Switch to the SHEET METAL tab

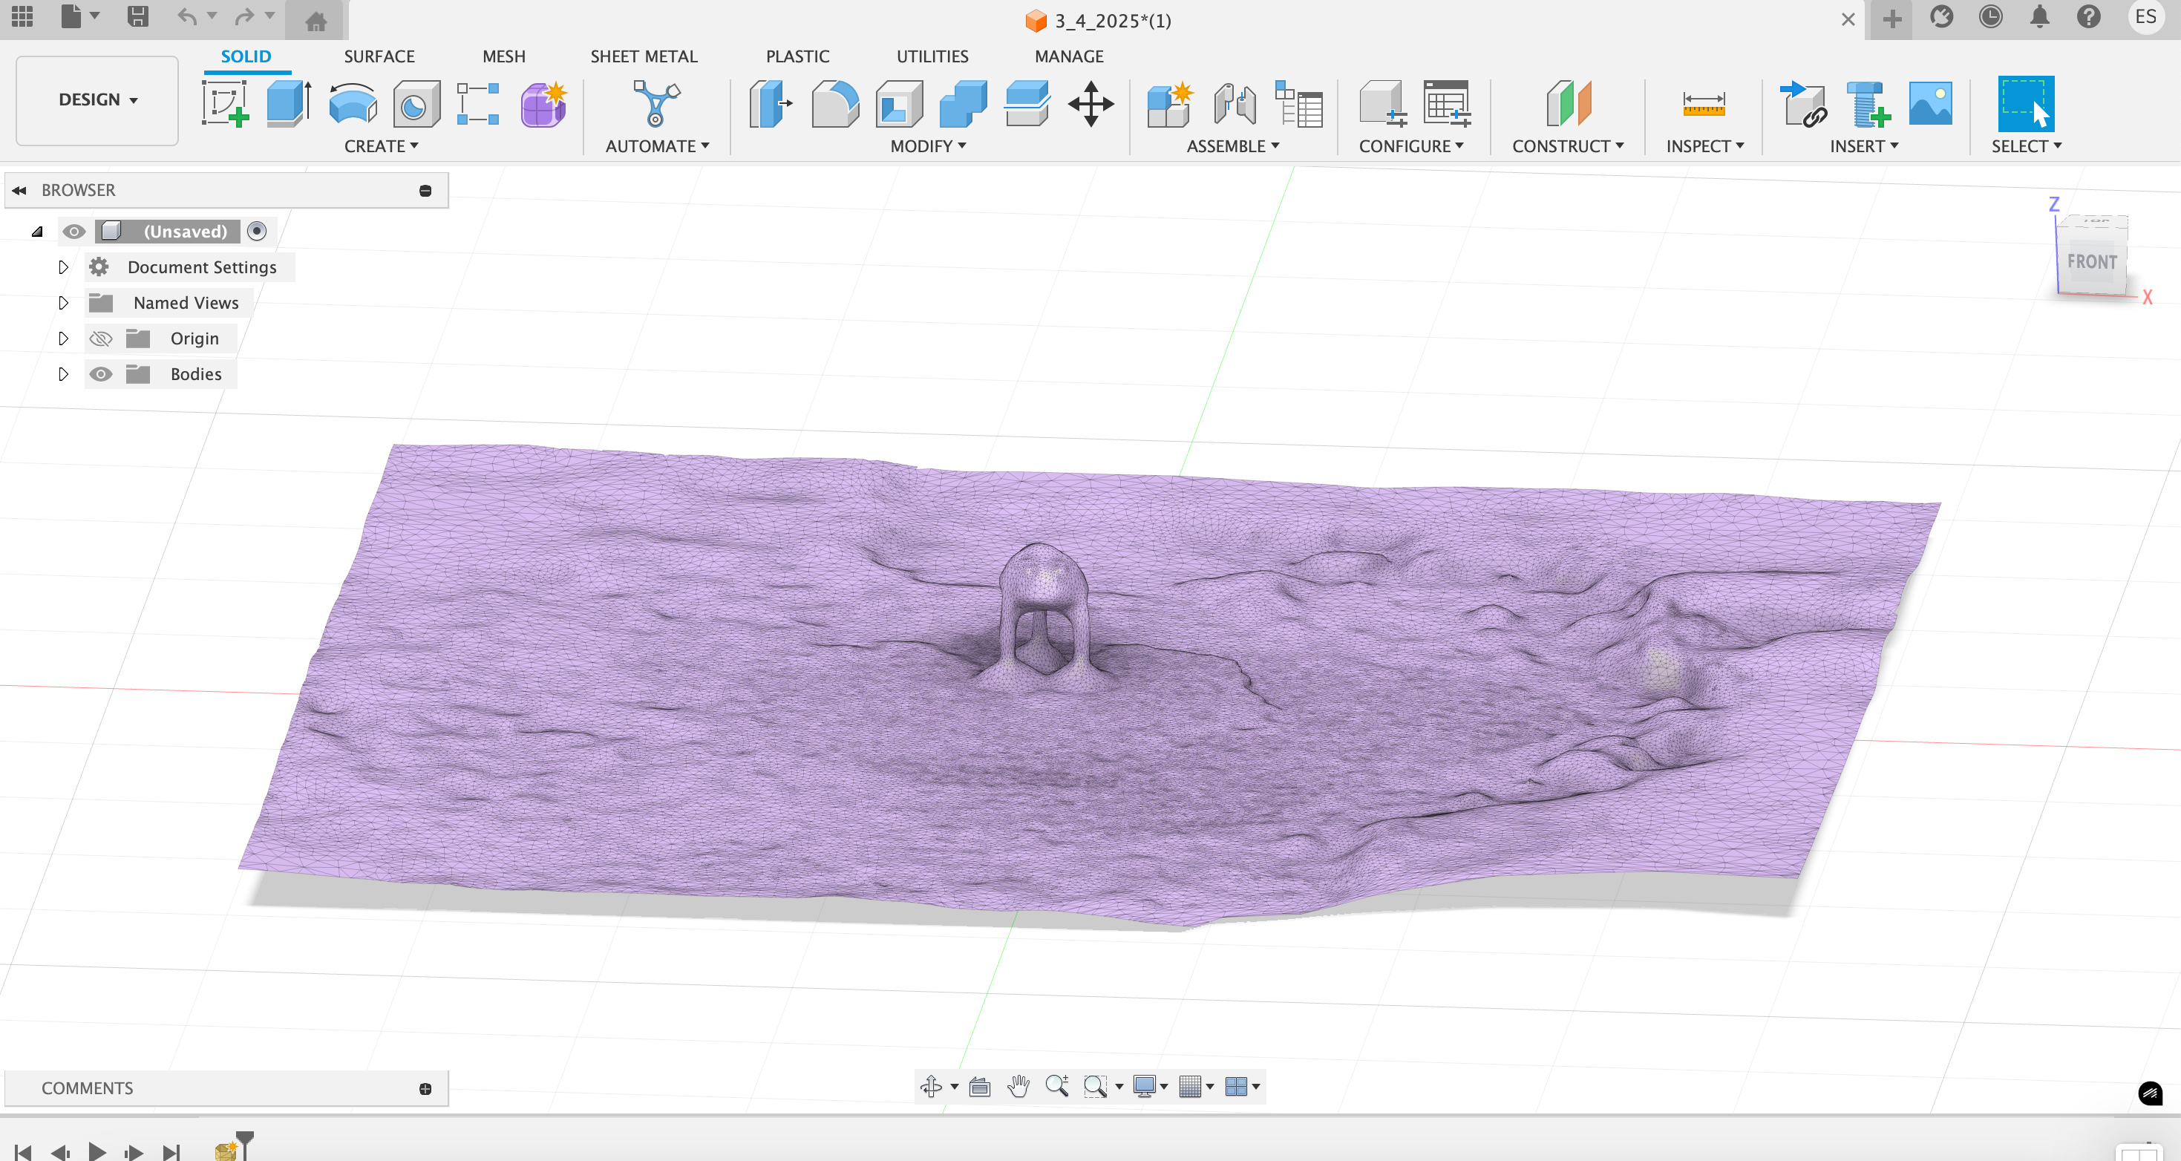(x=644, y=56)
